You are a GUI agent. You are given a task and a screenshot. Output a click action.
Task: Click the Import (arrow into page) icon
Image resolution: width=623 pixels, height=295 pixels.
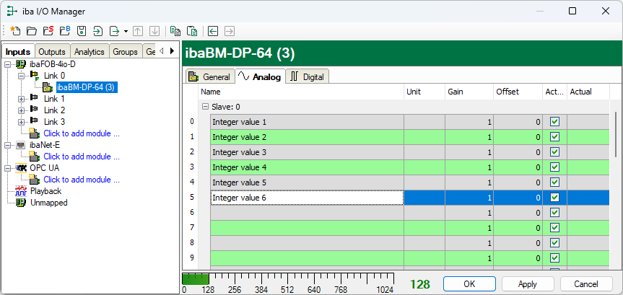(98, 31)
